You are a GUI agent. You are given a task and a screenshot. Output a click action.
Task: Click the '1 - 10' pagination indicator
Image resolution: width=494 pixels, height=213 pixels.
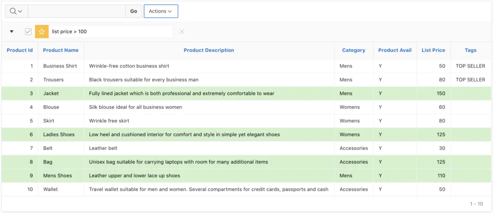[476, 203]
